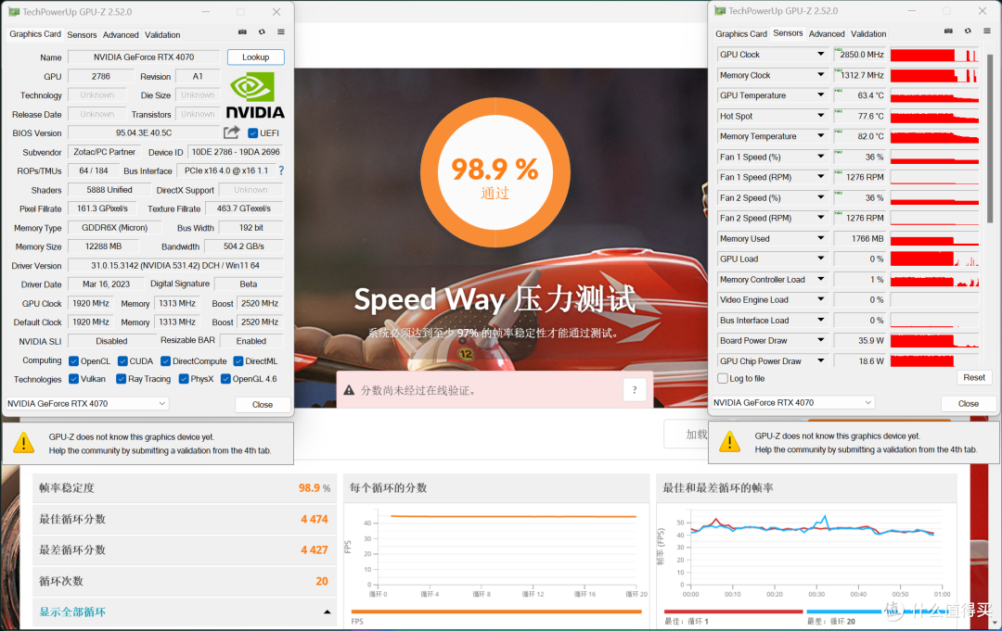The width and height of the screenshot is (1002, 631).
Task: Toggle the Ray Tracing checkbox
Action: (x=121, y=379)
